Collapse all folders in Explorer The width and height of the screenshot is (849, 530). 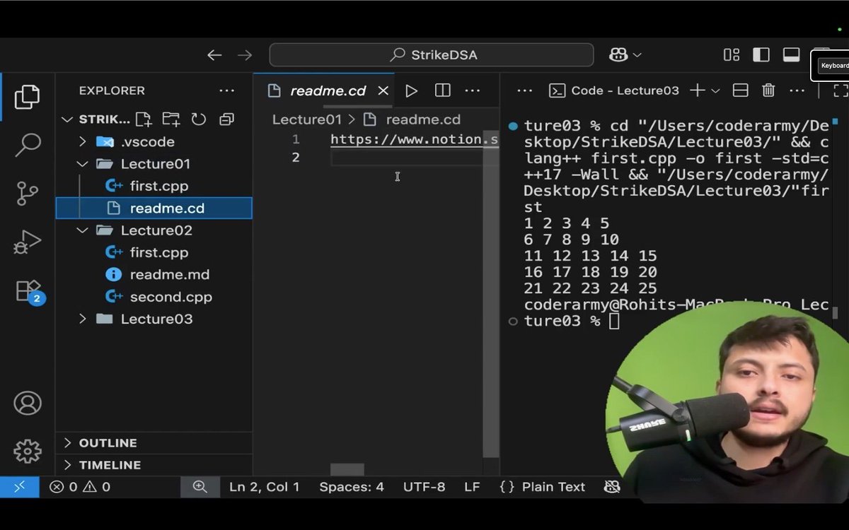pos(226,119)
